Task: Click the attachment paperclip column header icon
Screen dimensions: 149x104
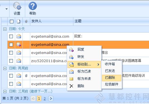Action: click(x=26, y=21)
